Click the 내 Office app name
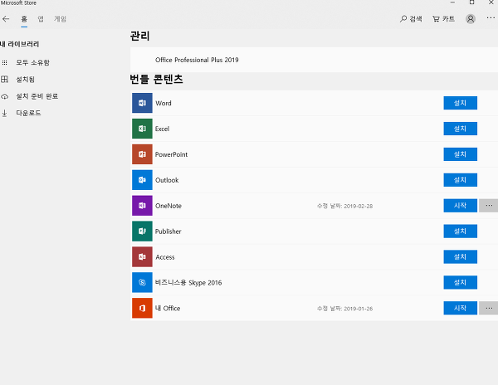The height and width of the screenshot is (385, 498). 168,309
